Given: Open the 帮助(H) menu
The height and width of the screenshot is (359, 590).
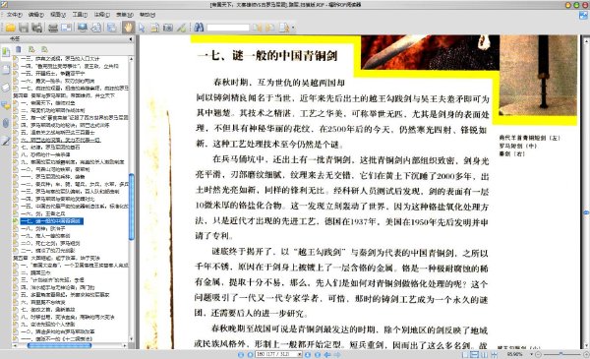Looking at the screenshot, I should pos(147,15).
